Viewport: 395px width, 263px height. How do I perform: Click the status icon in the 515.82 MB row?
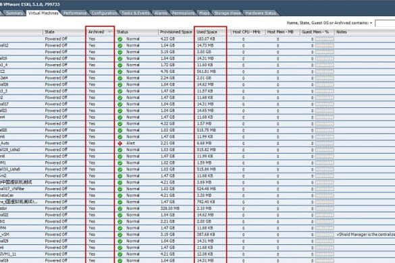click(x=120, y=150)
